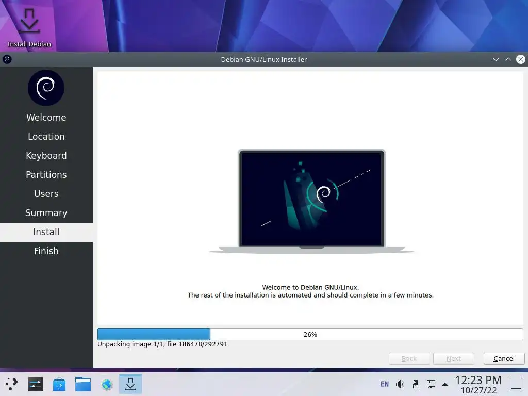Image resolution: width=528 pixels, height=396 pixels.
Task: Expand hidden system tray icons arrow
Action: (x=445, y=384)
